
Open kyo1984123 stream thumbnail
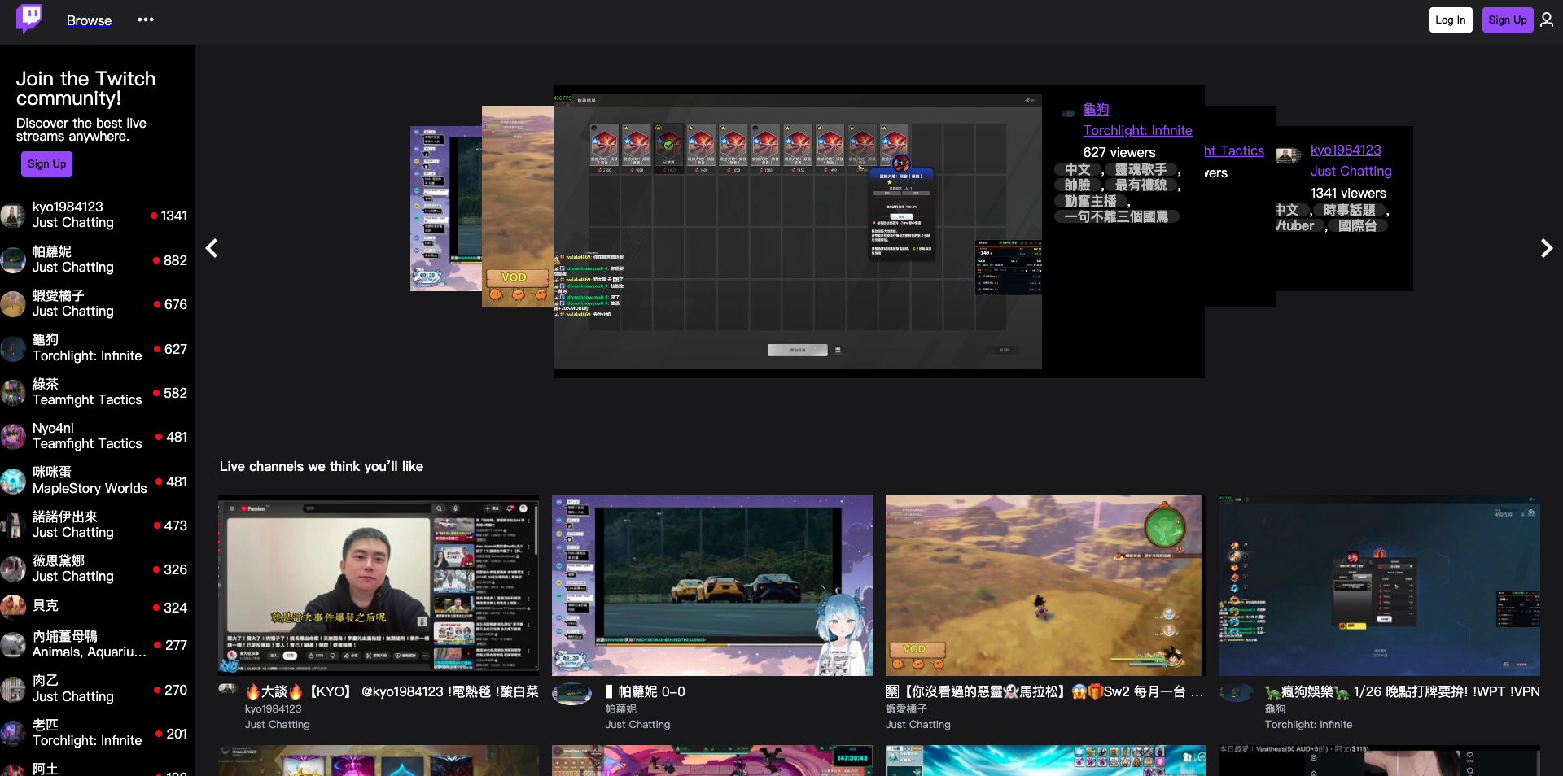[379, 586]
